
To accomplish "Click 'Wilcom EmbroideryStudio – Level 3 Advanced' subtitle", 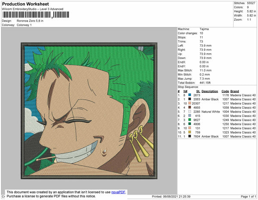I will click(x=33, y=9).
